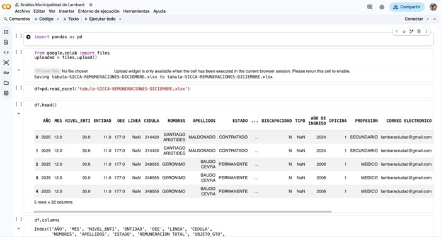Move the selected cell down
The image size is (441, 237).
pyautogui.click(x=404, y=31)
